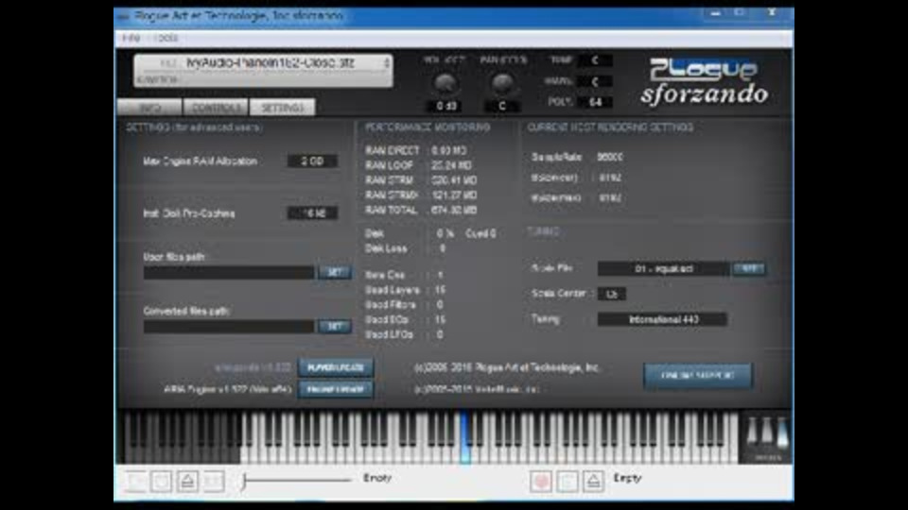Click the Volume knob
The height and width of the screenshot is (510, 908).
coord(445,84)
